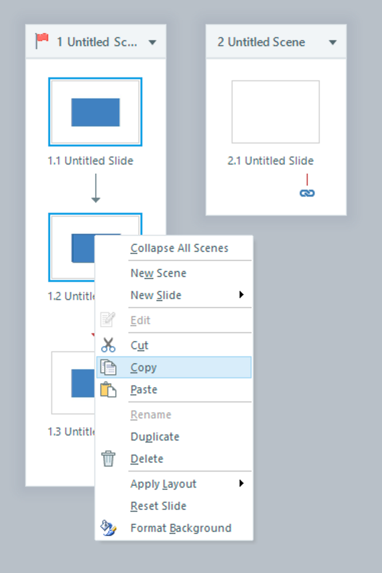Select New Scene from the context menu
This screenshot has width=382, height=573.
tap(158, 273)
